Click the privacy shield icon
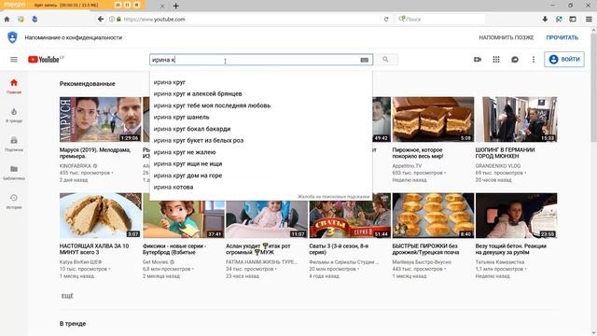 click(12, 37)
